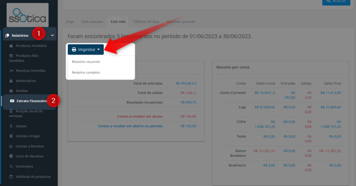Click the Produtos Vendidos bag icon
Image resolution: width=356 pixels, height=186 pixels.
(x=11, y=46)
